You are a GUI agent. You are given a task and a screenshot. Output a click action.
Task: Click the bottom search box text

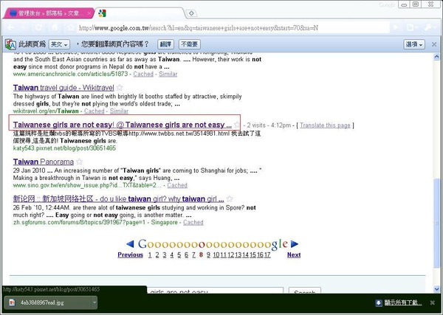point(215,291)
